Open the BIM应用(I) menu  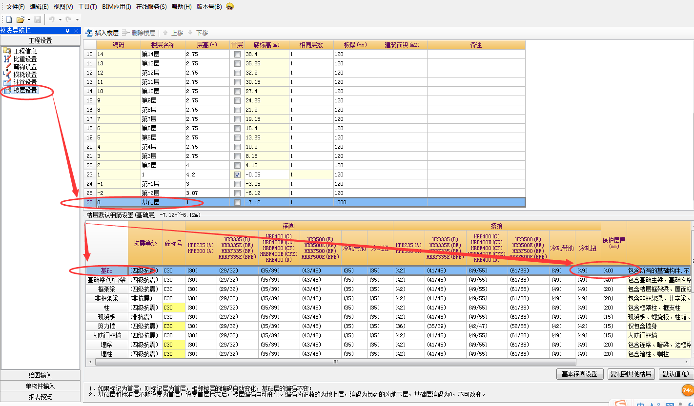(x=117, y=7)
